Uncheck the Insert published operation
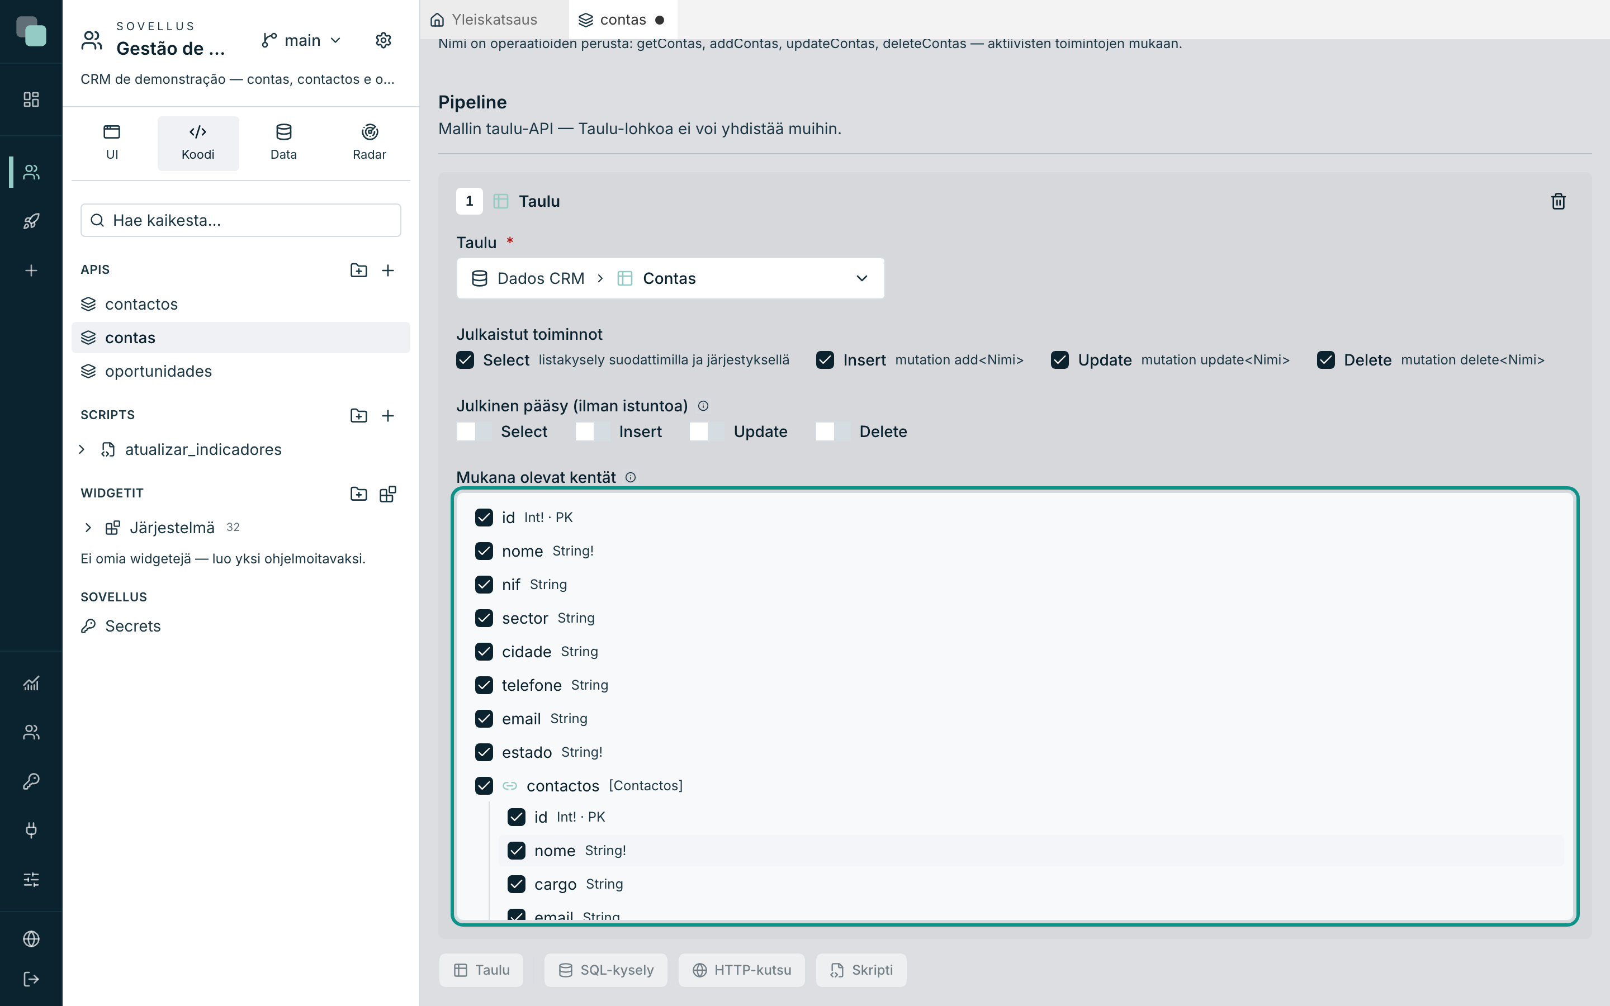Screen dimensions: 1610x1006 click(x=825, y=360)
